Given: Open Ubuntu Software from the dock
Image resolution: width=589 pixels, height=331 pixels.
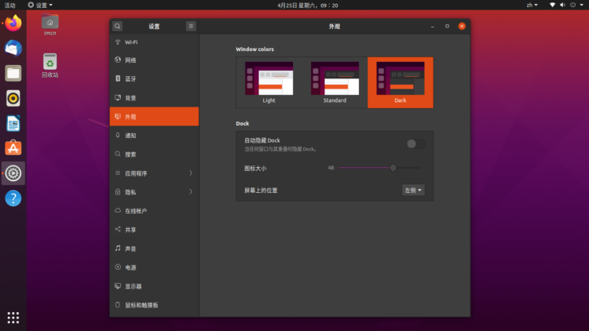Looking at the screenshot, I should [x=13, y=147].
